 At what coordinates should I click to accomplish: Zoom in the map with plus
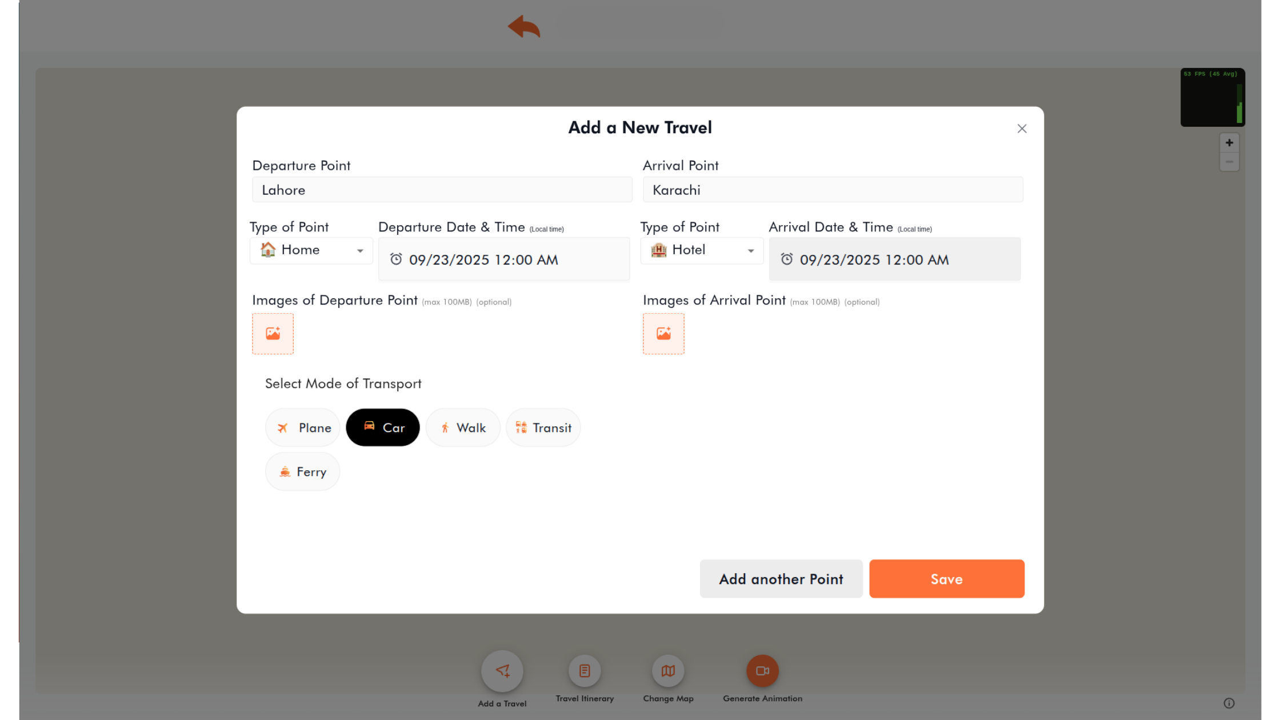tap(1229, 143)
